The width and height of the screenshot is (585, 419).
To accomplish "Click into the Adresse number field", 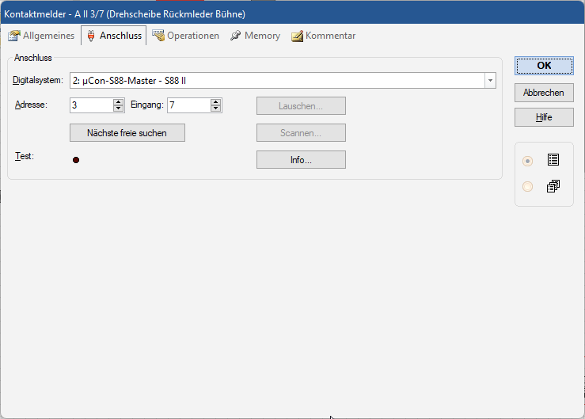I will point(91,105).
